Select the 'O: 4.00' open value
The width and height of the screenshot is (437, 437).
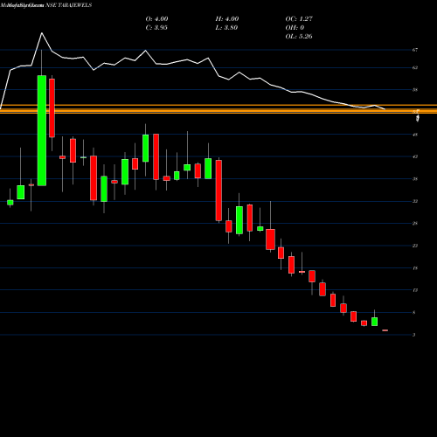[x=156, y=19]
